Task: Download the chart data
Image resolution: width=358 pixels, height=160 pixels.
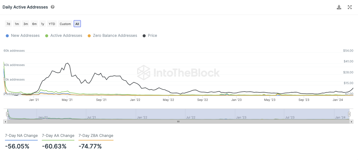Action: click(x=339, y=7)
